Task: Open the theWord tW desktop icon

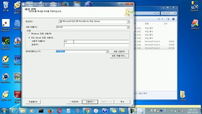Action: (x=18, y=60)
